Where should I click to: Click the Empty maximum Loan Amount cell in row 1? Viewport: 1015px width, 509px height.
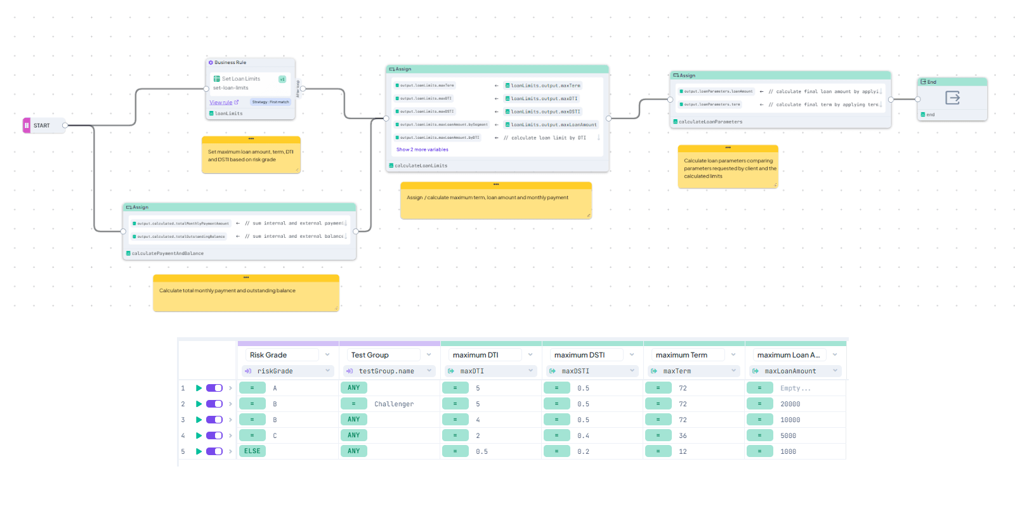click(x=795, y=388)
